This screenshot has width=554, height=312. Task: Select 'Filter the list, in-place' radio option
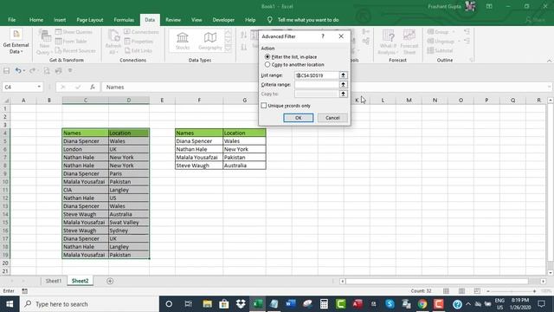tap(267, 56)
